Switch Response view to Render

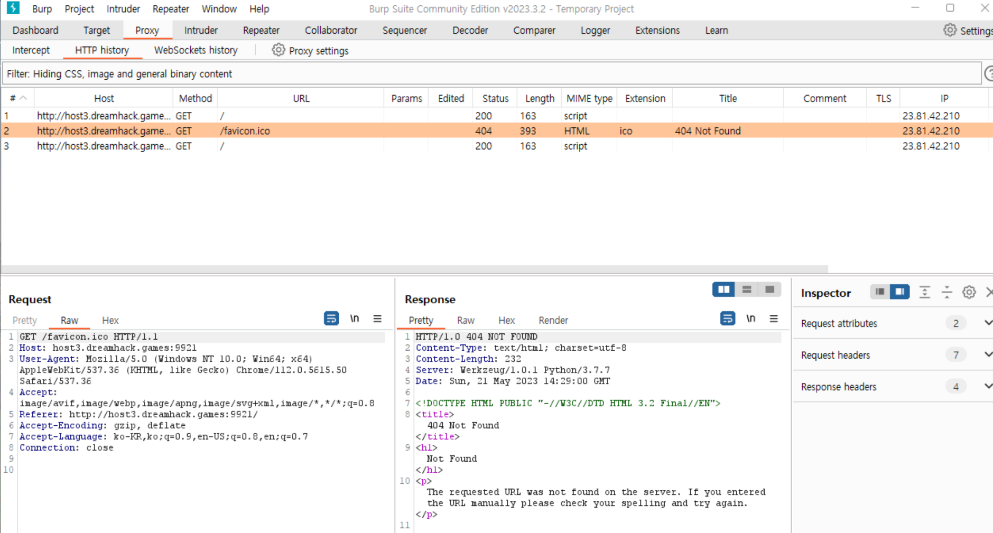click(553, 320)
